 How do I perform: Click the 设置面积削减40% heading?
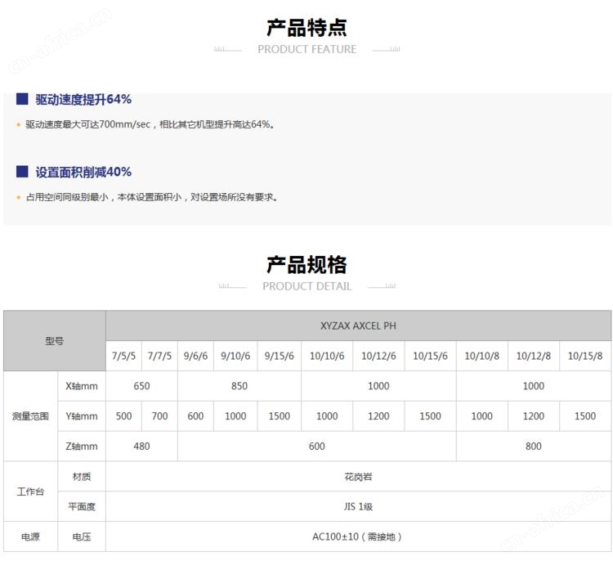pos(83,172)
